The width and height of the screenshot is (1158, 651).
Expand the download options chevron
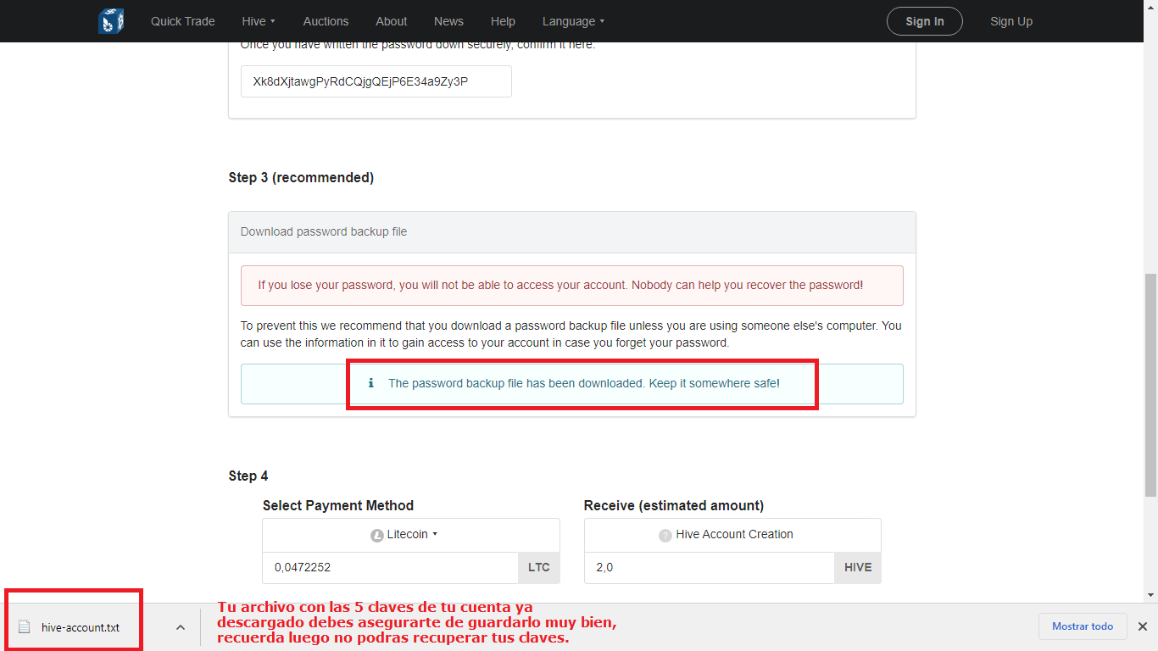point(181,627)
